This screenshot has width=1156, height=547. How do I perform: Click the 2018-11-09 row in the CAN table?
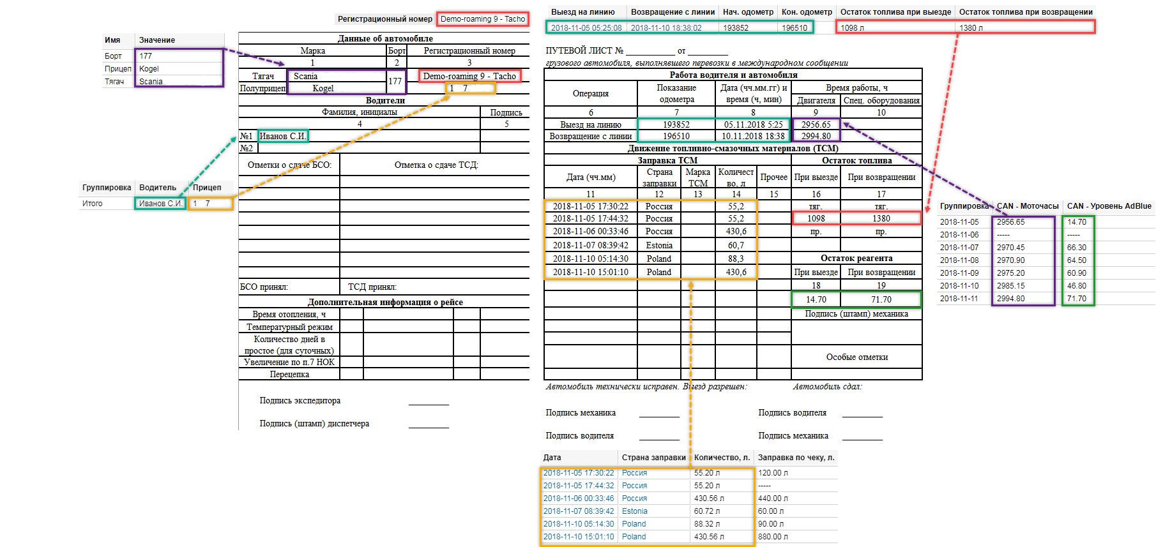1046,273
